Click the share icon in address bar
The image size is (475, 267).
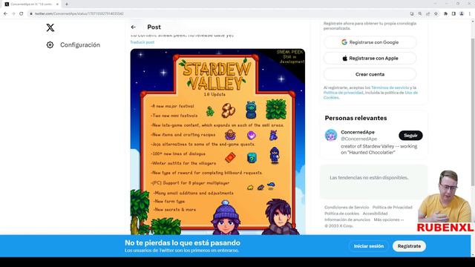click(x=427, y=13)
